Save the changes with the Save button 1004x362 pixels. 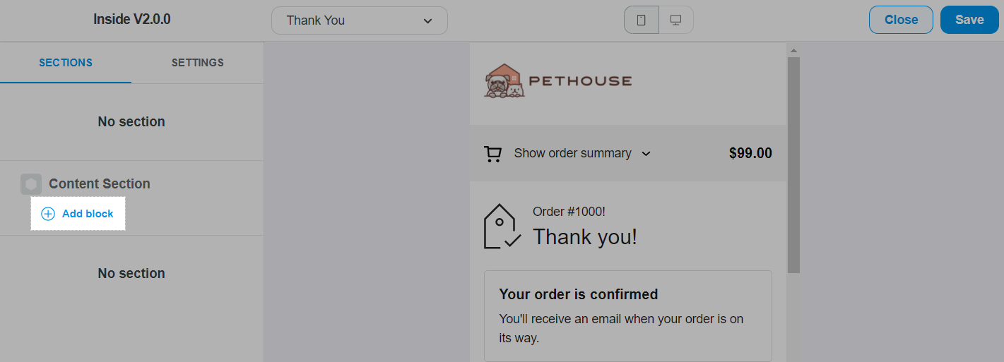point(969,20)
